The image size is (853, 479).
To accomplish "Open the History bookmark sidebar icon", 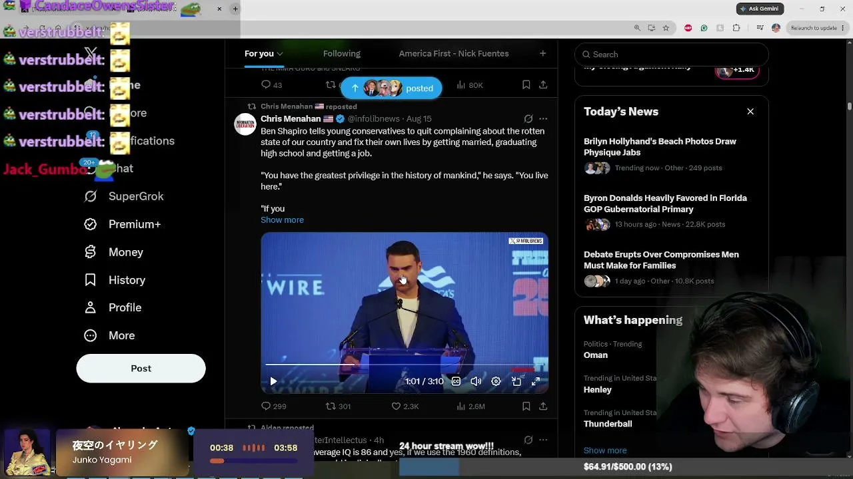I will point(91,280).
